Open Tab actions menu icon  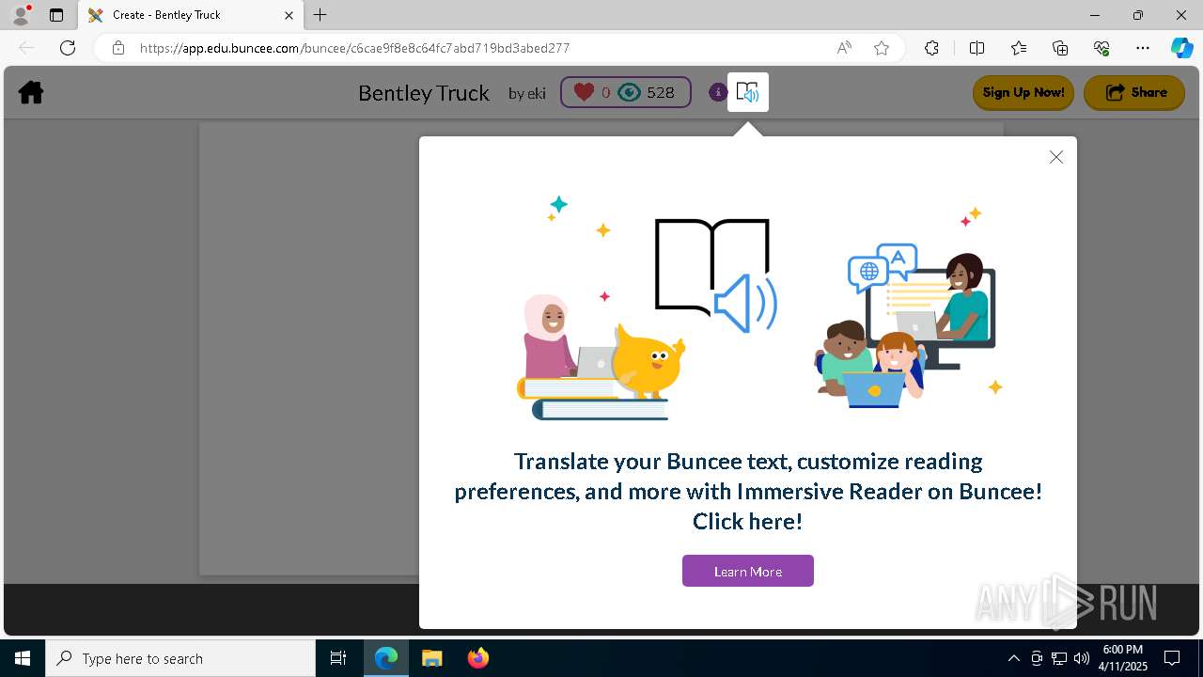coord(56,15)
